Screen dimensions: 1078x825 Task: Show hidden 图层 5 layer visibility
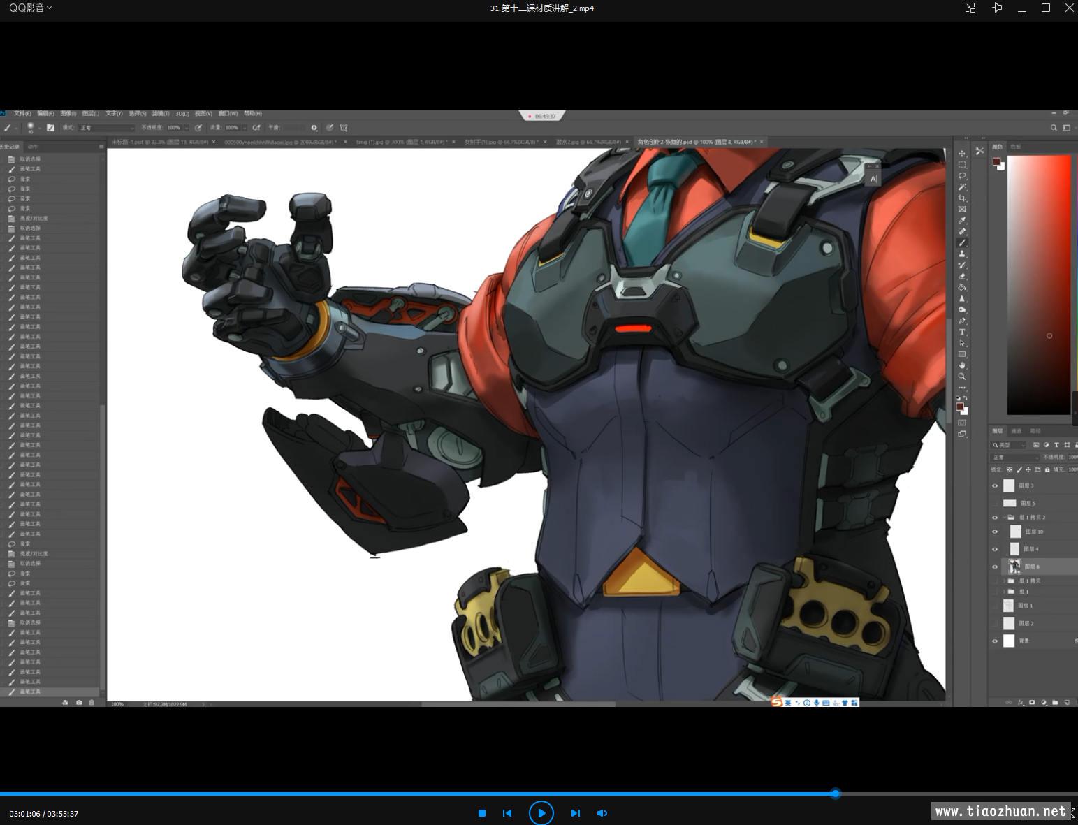[x=995, y=503]
